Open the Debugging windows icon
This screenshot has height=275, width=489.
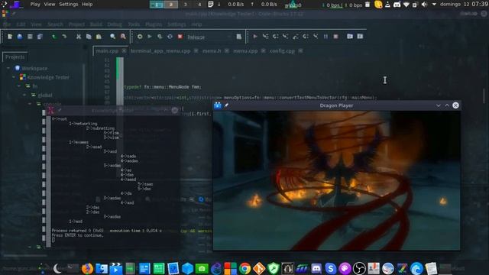coord(350,37)
